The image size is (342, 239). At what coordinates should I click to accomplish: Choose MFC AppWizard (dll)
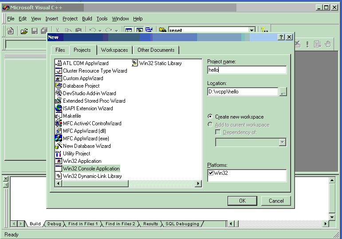coord(81,131)
